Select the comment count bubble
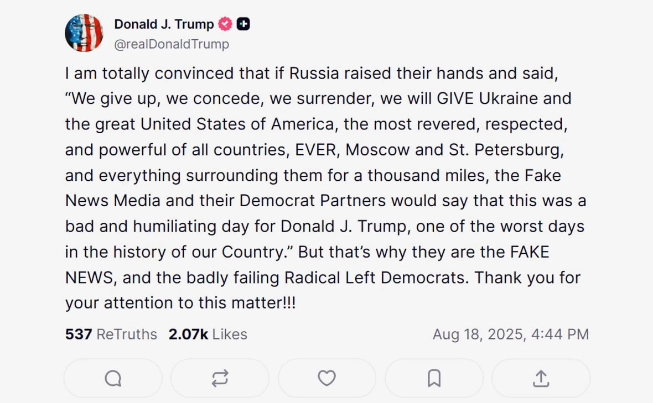The height and width of the screenshot is (403, 653). click(112, 378)
